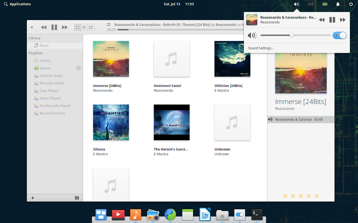The image size is (358, 223).
Task: Add a new playlist with plus button
Action: coord(33,198)
